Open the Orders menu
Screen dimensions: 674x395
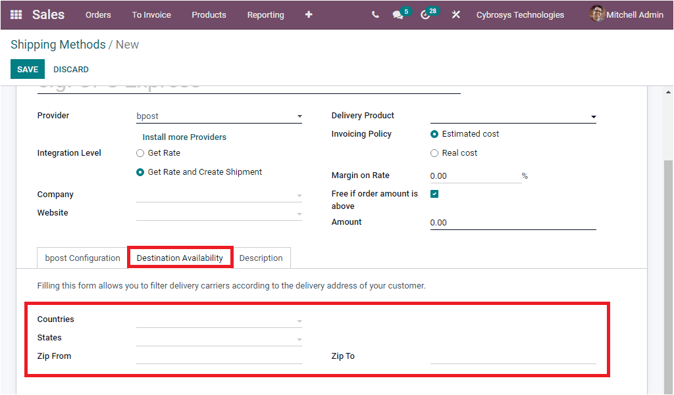(x=98, y=14)
